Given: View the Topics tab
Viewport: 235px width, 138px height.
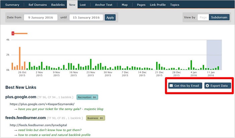Looking at the screenshot, I should coord(174,5).
